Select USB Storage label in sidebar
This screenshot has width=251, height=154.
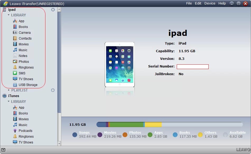[x=28, y=85]
